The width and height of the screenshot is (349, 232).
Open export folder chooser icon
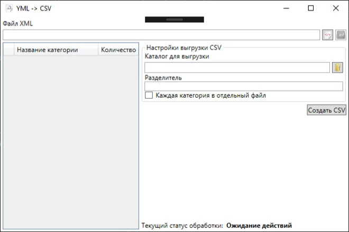337,67
